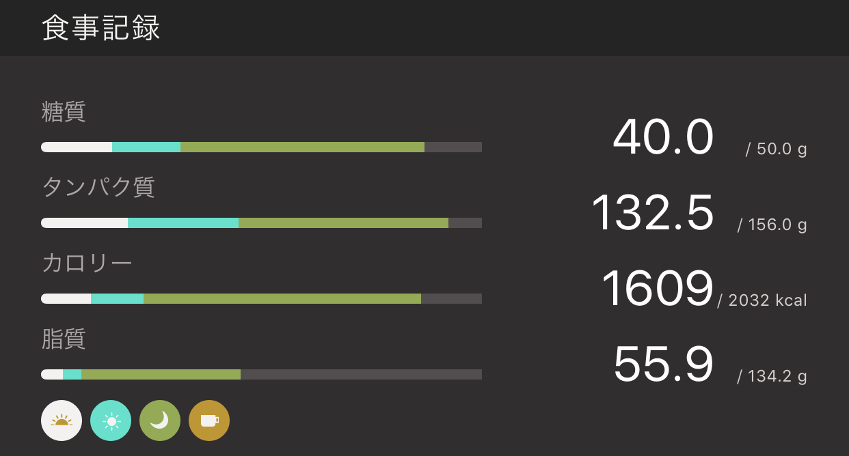Screen dimensions: 849x456
Task: Select the lunch sun icon
Action: point(111,421)
